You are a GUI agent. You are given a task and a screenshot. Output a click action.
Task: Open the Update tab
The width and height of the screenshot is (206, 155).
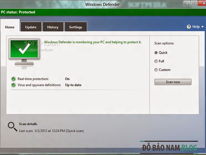tap(31, 27)
